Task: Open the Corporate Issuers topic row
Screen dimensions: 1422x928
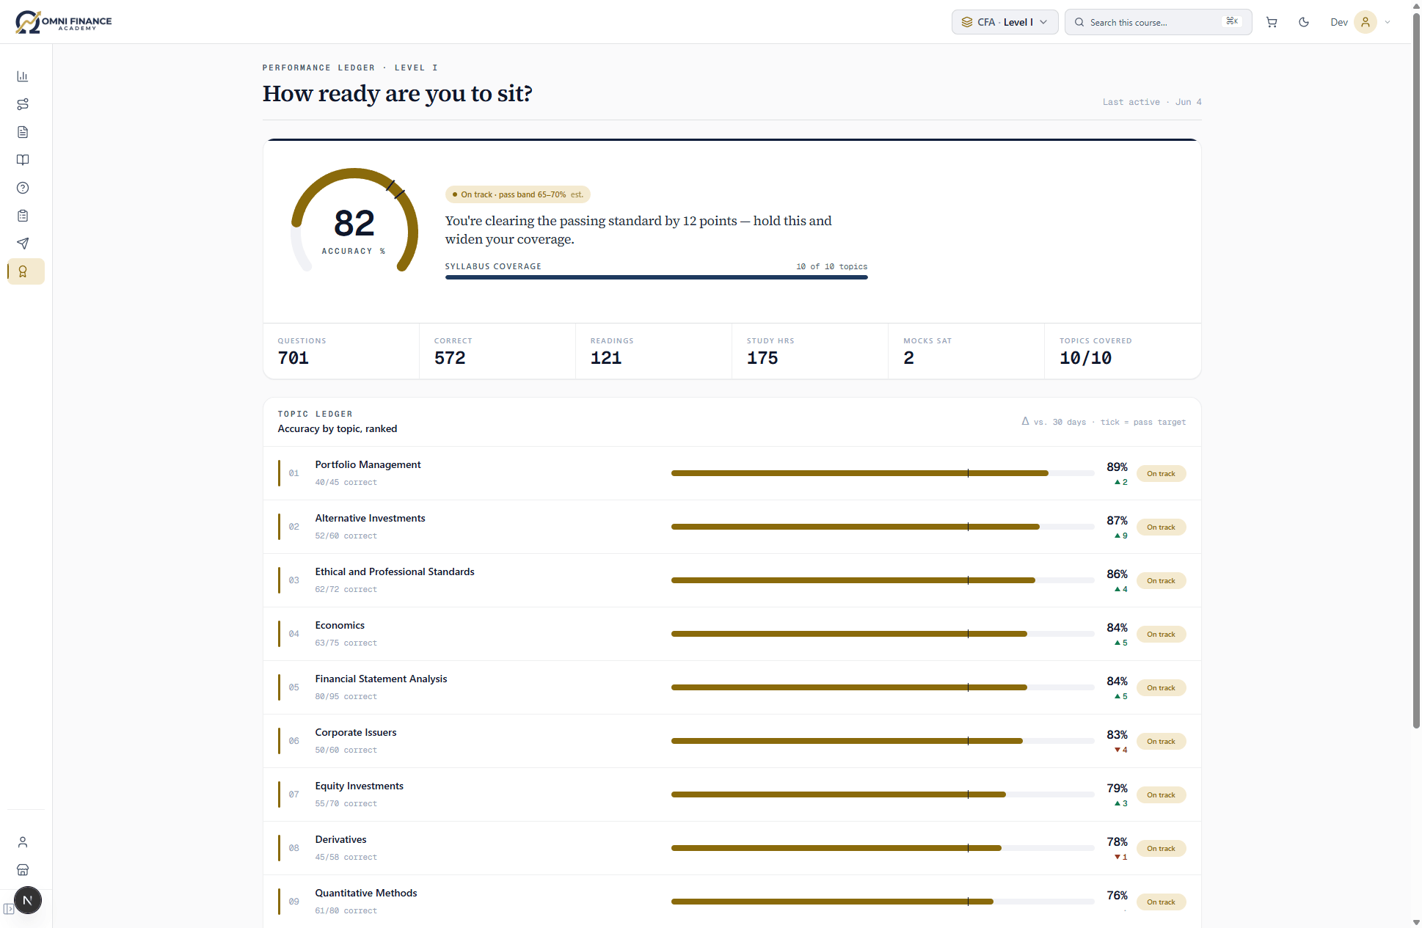Action: click(x=732, y=741)
